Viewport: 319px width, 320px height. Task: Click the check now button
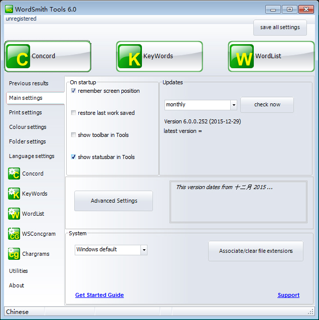tap(267, 105)
